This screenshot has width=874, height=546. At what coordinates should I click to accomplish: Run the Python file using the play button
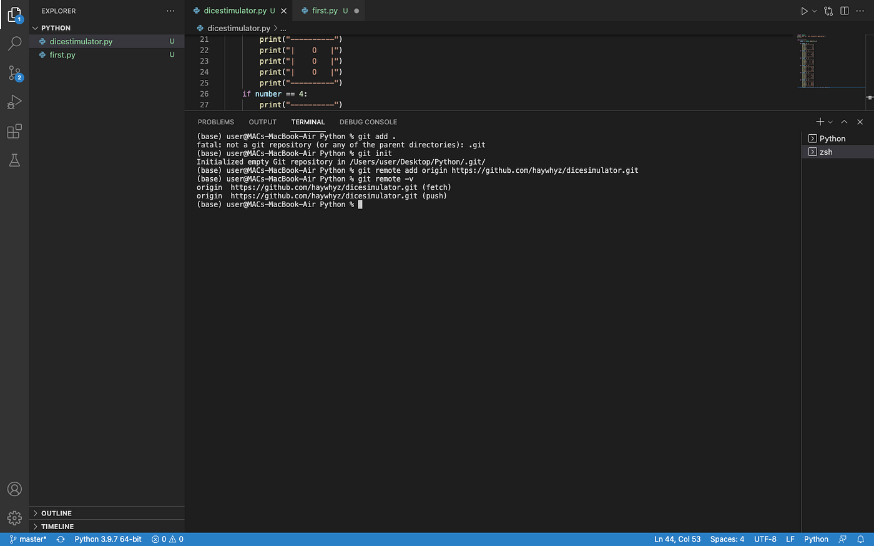point(805,11)
